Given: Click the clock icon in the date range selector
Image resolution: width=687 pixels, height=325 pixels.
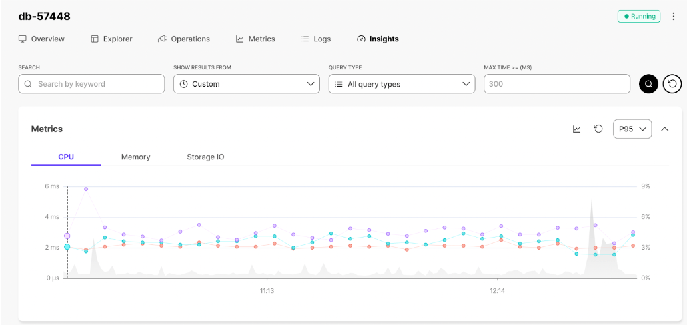Looking at the screenshot, I should coord(183,84).
